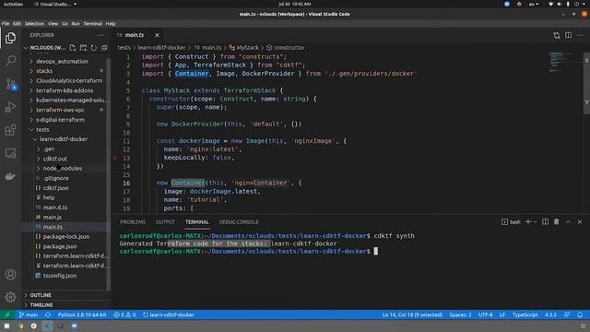The width and height of the screenshot is (590, 332).
Task: Switch to the DEBUG CONSOLE tab
Action: coord(239,222)
